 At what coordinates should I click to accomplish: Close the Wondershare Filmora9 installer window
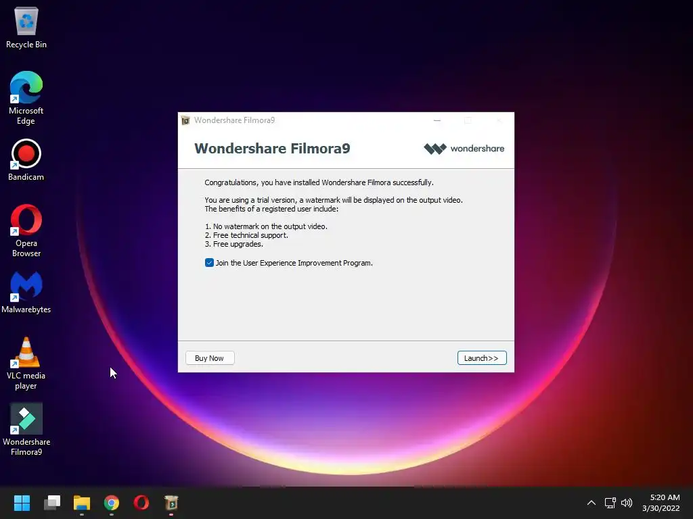click(499, 120)
